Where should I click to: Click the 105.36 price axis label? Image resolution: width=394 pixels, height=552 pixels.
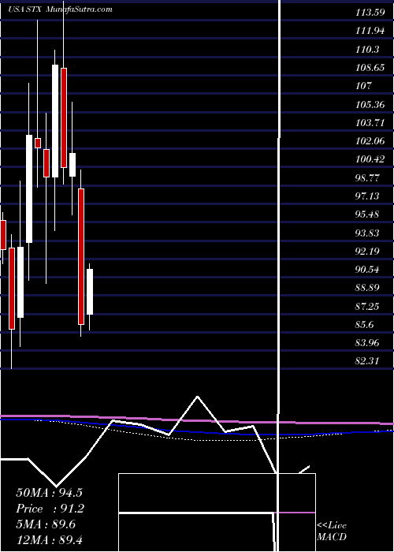pyautogui.click(x=370, y=105)
